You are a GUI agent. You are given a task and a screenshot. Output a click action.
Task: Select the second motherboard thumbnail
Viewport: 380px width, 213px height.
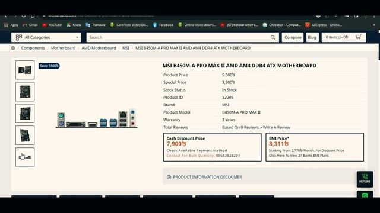(25, 92)
